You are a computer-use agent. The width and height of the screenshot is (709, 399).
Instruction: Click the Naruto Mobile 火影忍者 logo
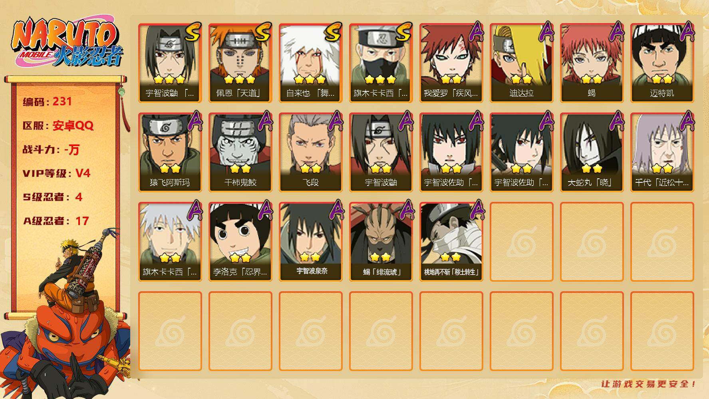(x=67, y=43)
